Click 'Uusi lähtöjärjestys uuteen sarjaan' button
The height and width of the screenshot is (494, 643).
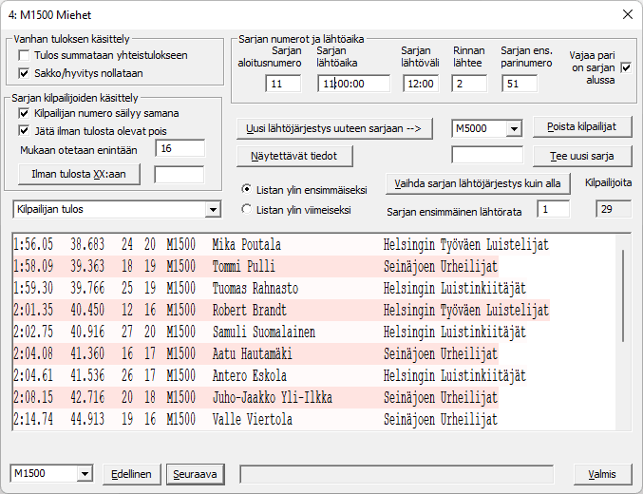[x=334, y=128]
